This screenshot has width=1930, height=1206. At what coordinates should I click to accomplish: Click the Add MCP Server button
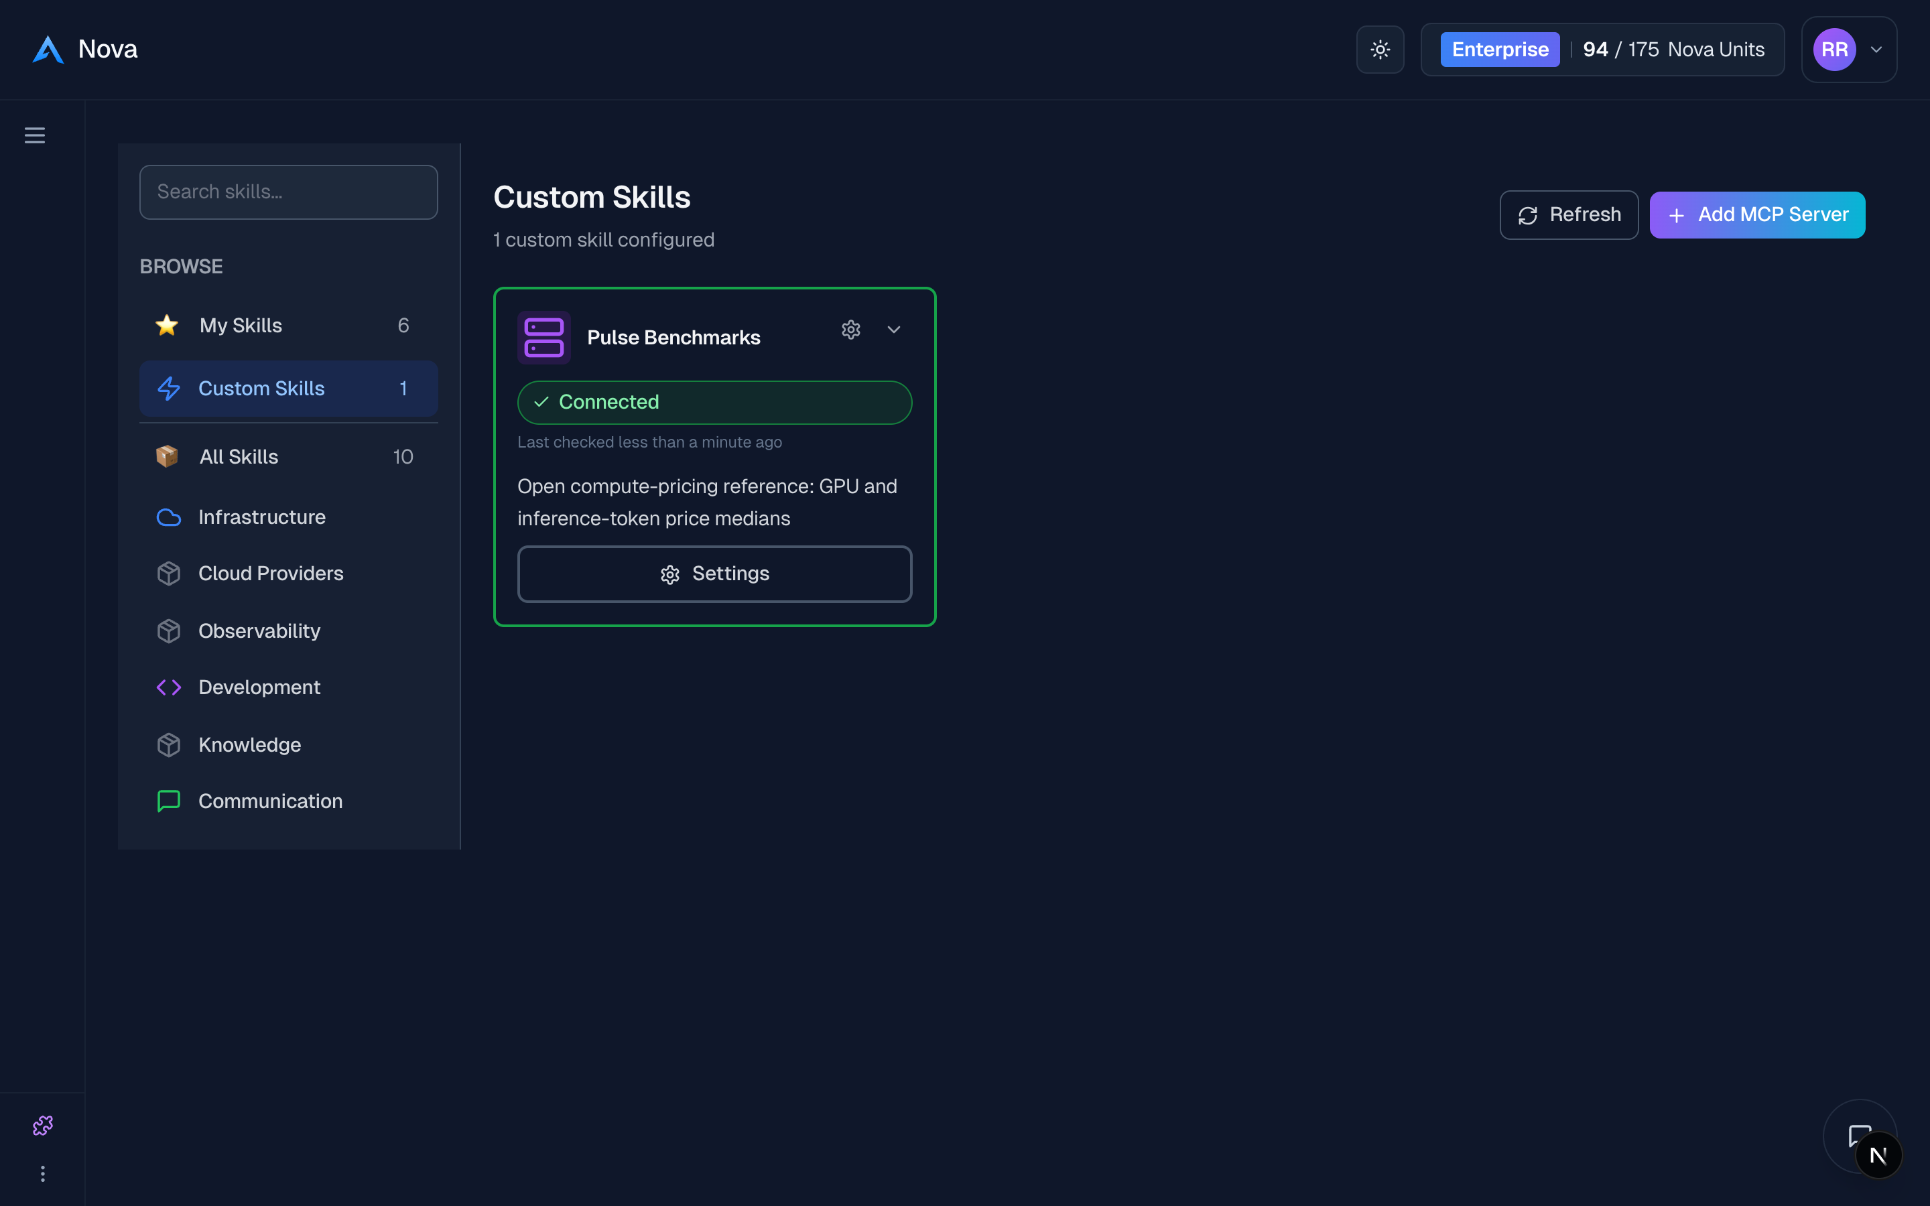pyautogui.click(x=1757, y=214)
